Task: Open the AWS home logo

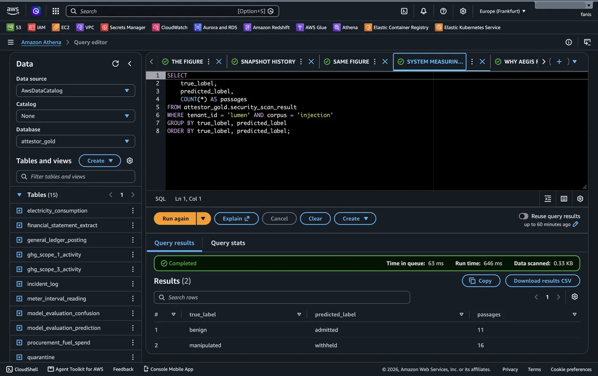Action: point(13,11)
